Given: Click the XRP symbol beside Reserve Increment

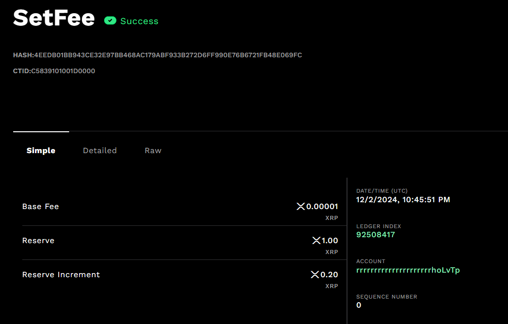Looking at the screenshot, I should (x=315, y=274).
